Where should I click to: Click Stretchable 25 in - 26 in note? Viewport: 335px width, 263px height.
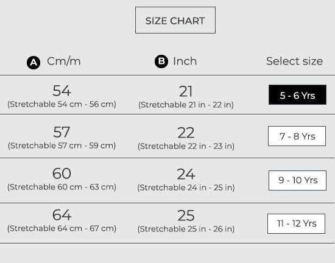pos(186,229)
